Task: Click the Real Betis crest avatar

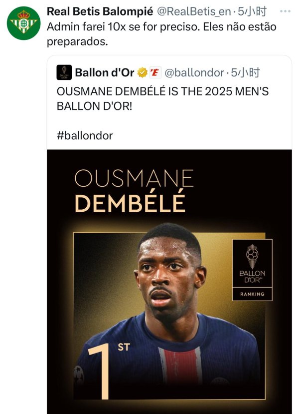Action: (x=24, y=23)
